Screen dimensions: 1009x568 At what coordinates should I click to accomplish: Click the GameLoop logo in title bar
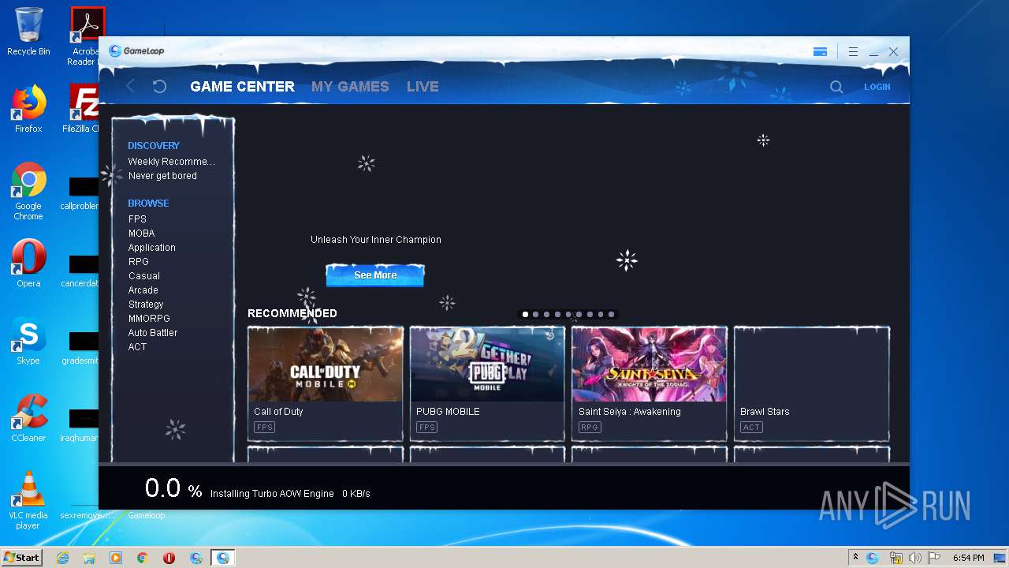pyautogui.click(x=137, y=51)
